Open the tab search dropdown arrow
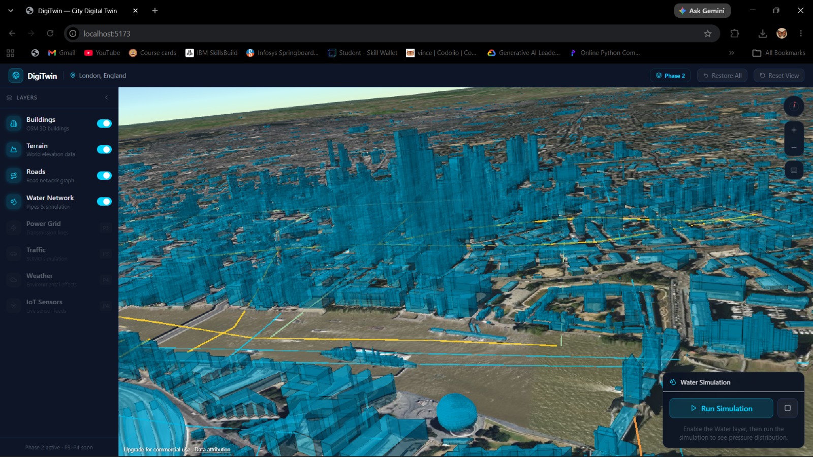Viewport: 813px width, 457px height. 11,11
